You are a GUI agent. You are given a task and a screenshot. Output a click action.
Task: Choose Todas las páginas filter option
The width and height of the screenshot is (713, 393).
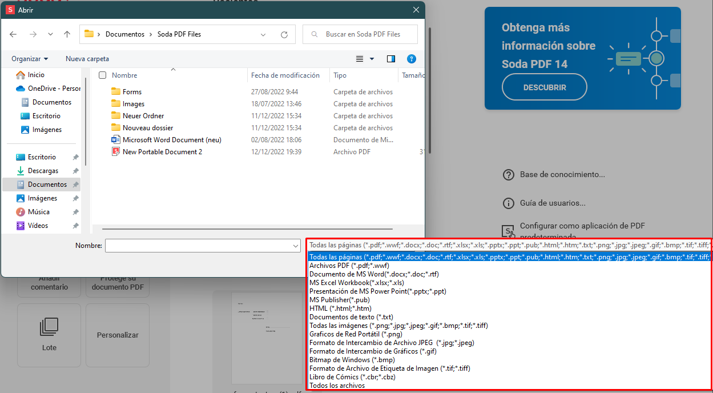[x=510, y=257]
